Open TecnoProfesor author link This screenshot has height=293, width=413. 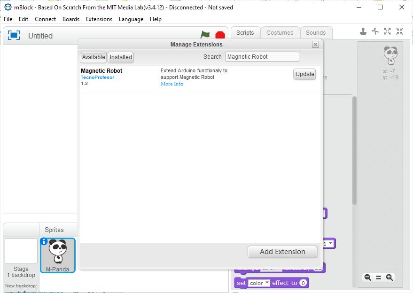coord(97,77)
